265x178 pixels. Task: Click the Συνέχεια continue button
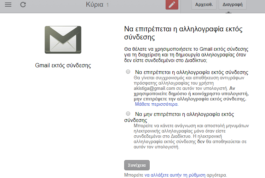point(137,165)
